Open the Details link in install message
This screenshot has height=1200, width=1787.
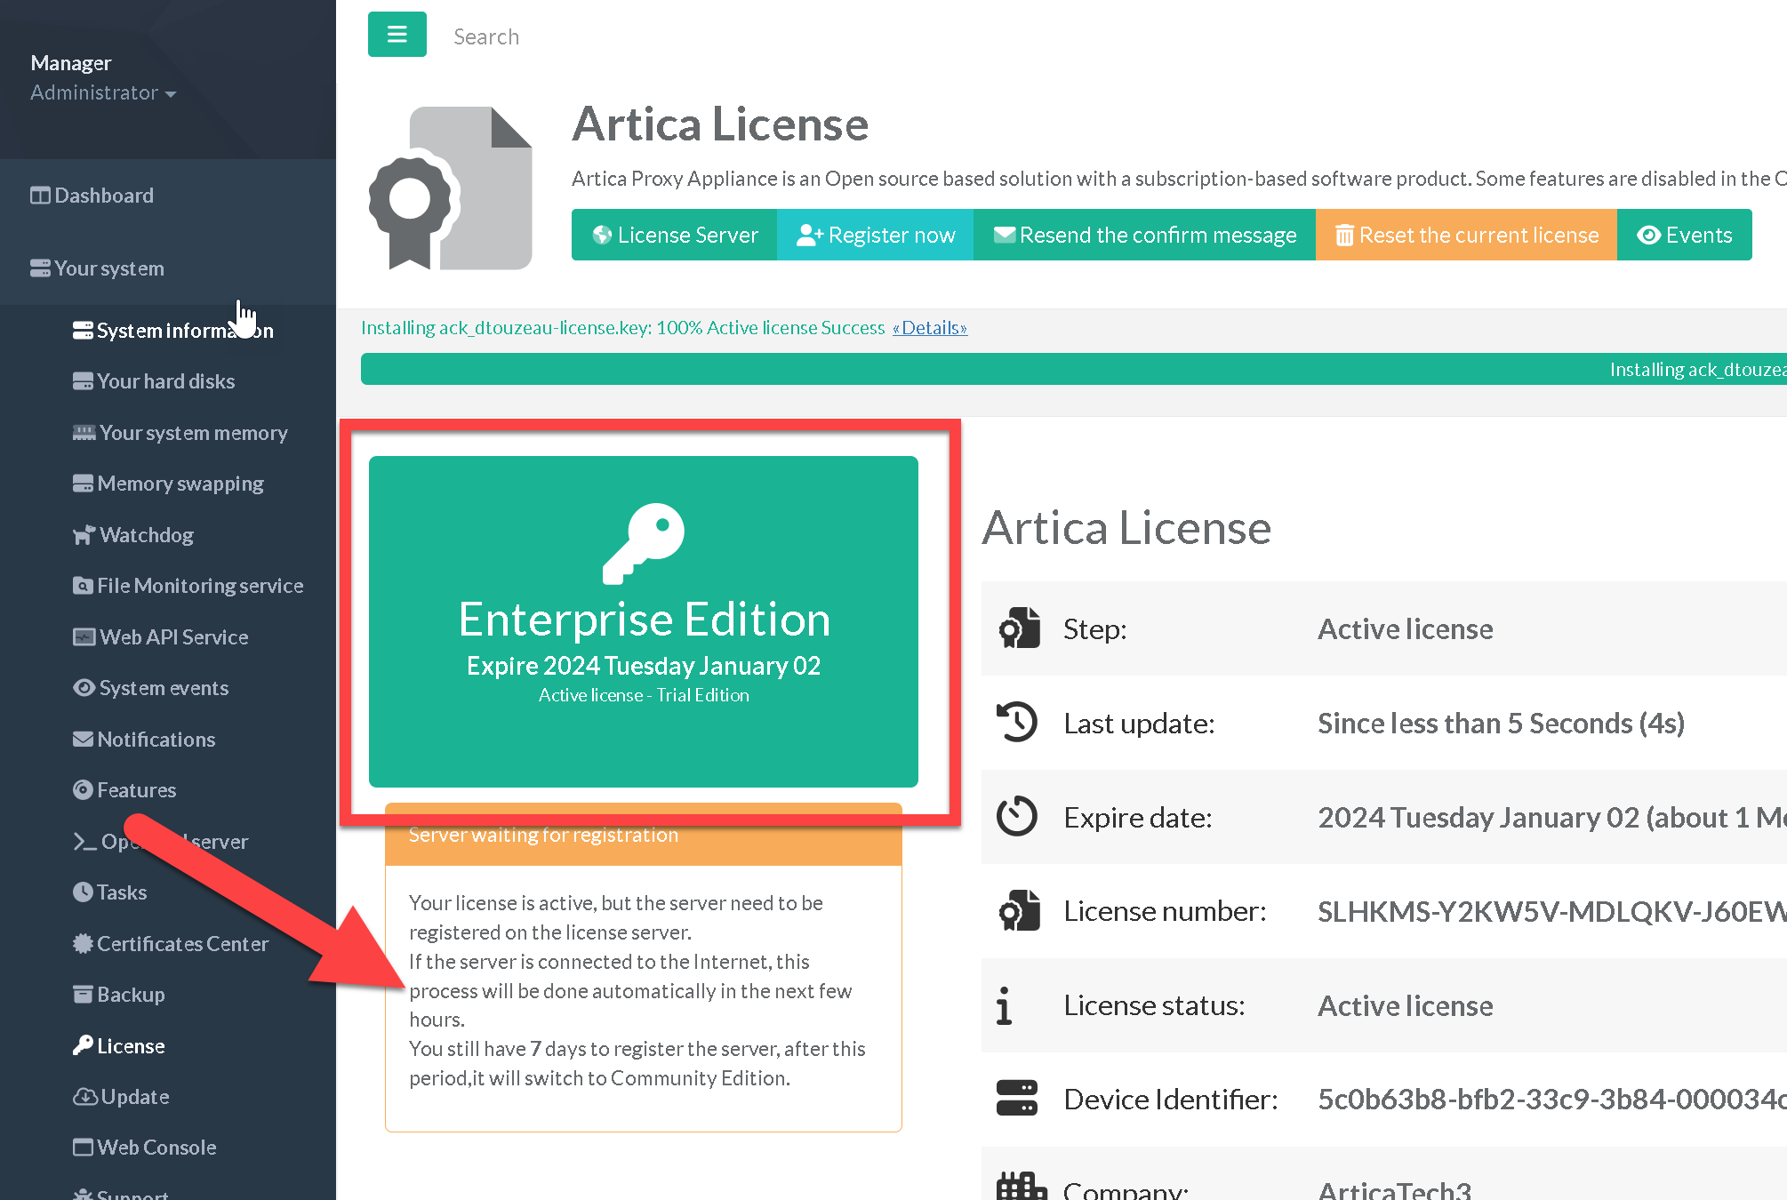tap(930, 328)
